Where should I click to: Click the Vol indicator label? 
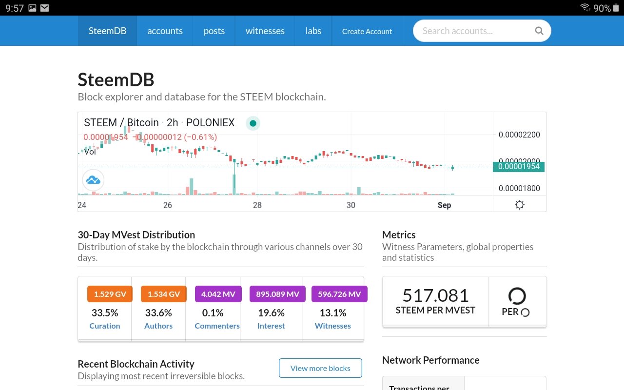coord(90,152)
